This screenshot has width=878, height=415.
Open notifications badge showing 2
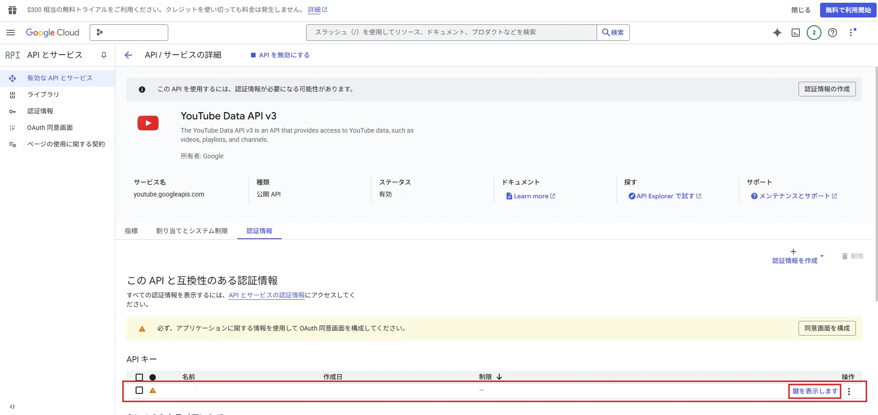point(814,33)
